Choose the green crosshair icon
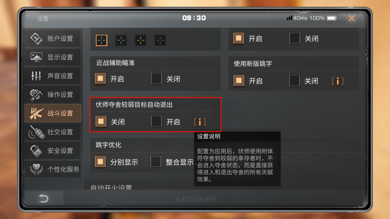 pyautogui.click(x=121, y=40)
